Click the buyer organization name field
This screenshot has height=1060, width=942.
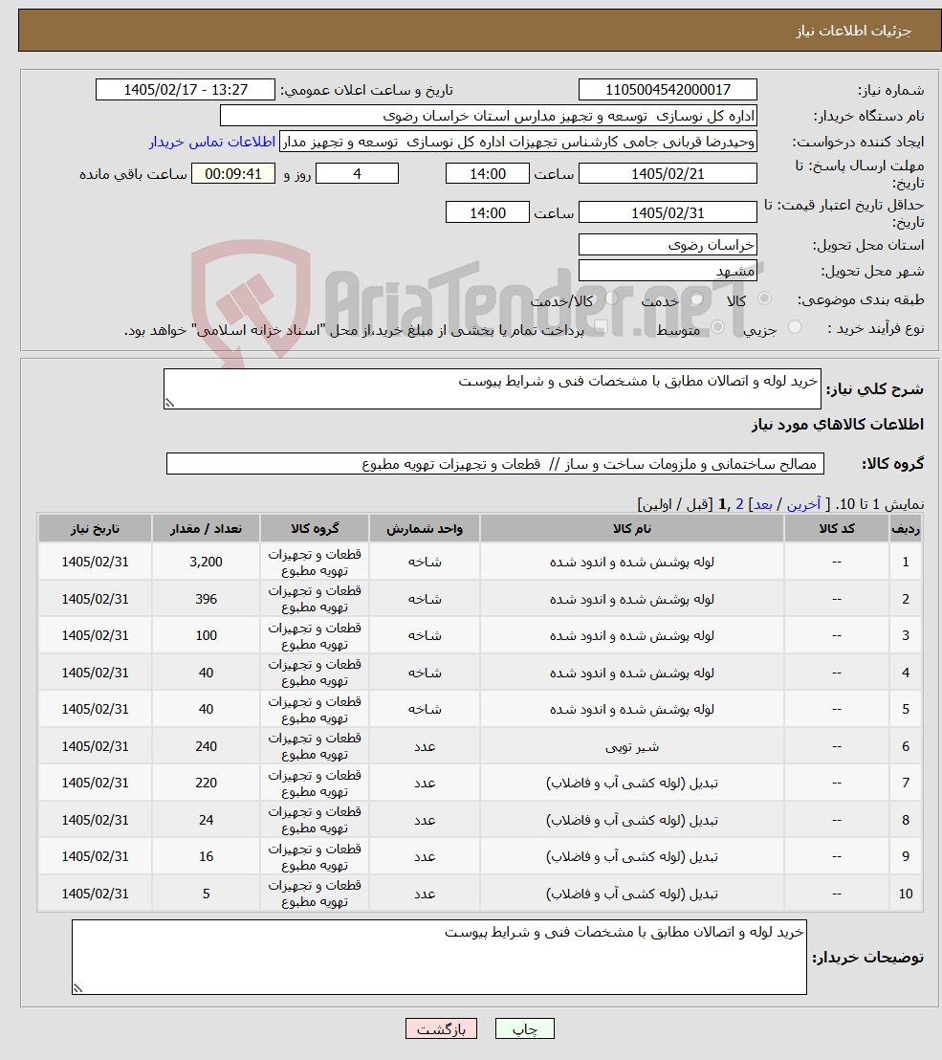click(x=488, y=116)
